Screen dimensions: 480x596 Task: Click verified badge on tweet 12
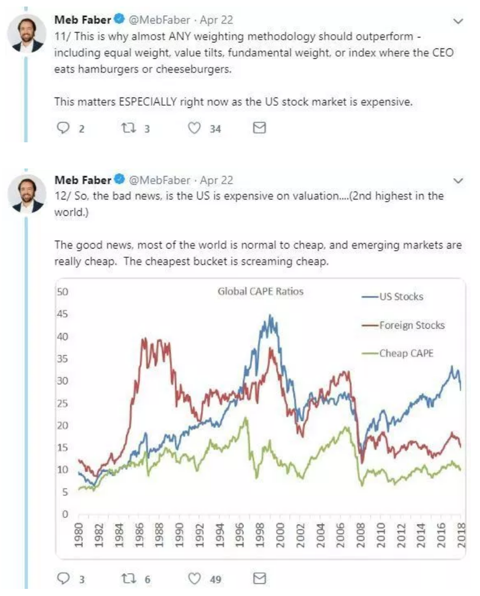(120, 179)
